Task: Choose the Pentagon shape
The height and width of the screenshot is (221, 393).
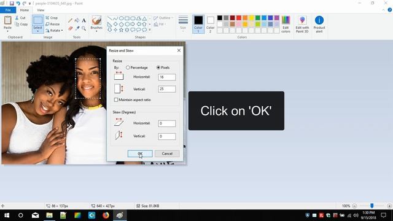Action: (122, 25)
